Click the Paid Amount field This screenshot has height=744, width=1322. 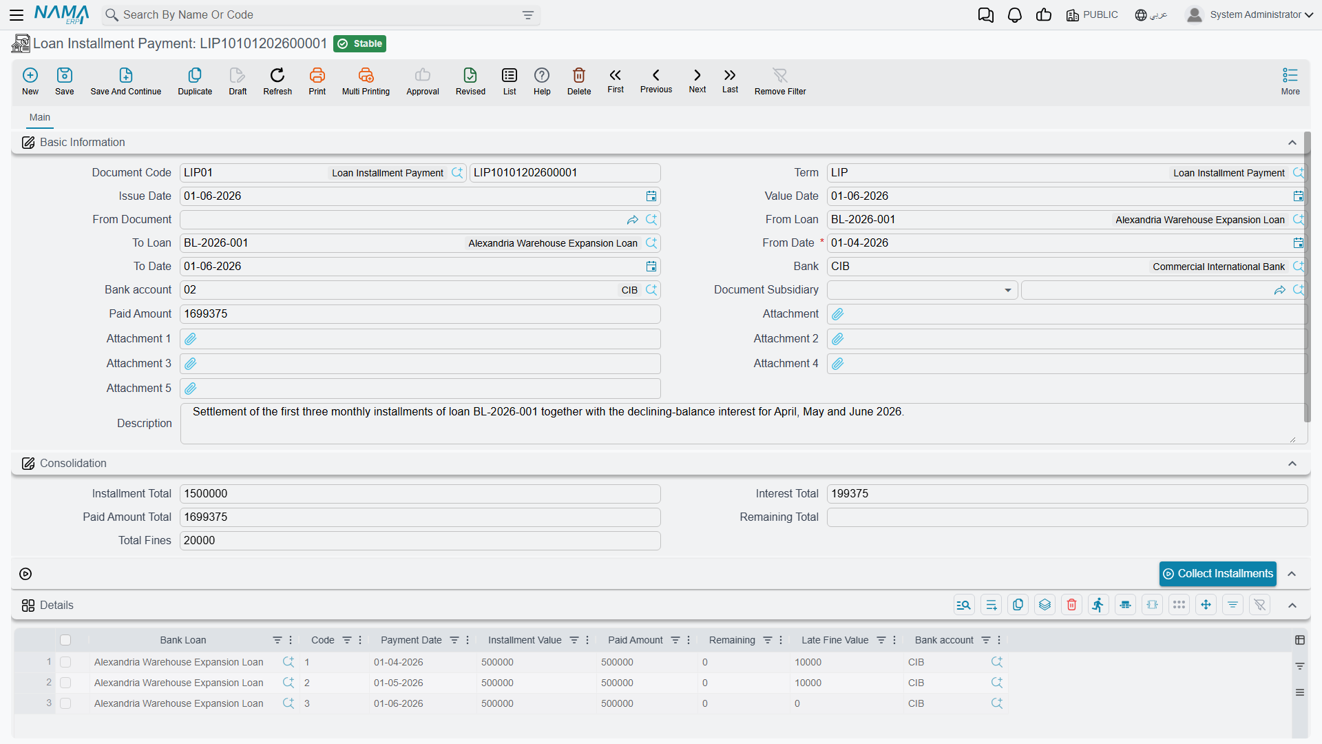click(420, 314)
